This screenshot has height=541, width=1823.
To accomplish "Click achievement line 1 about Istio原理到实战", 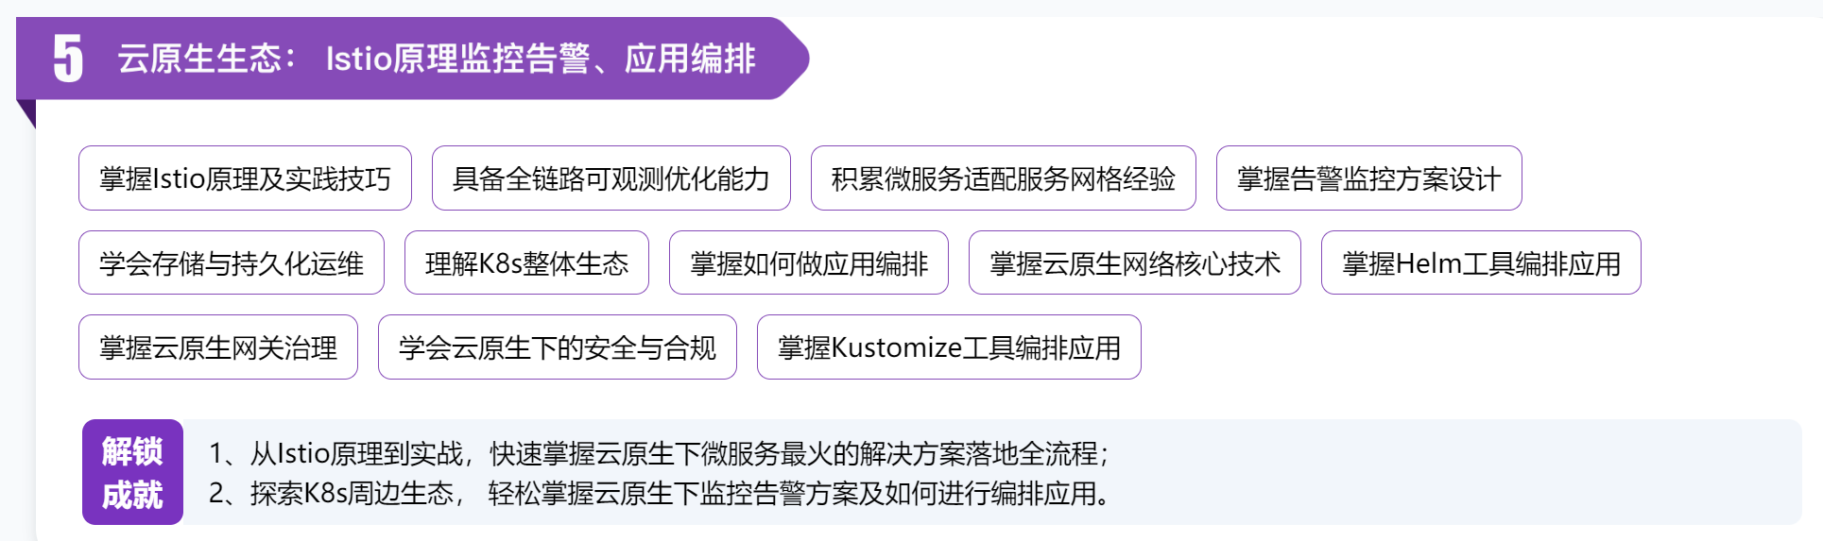I will click(x=658, y=453).
